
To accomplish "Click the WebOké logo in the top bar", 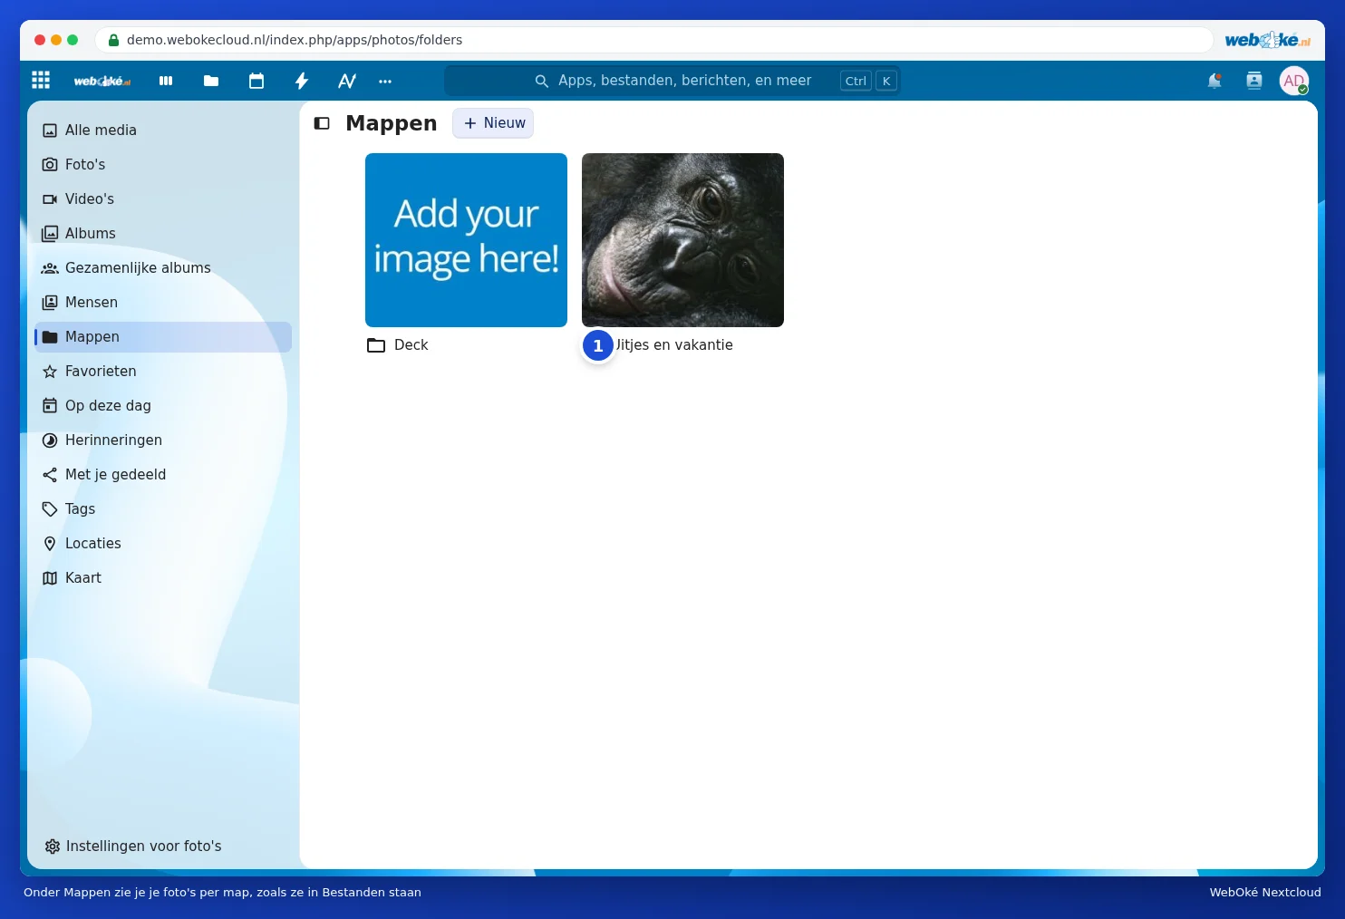I will [102, 81].
